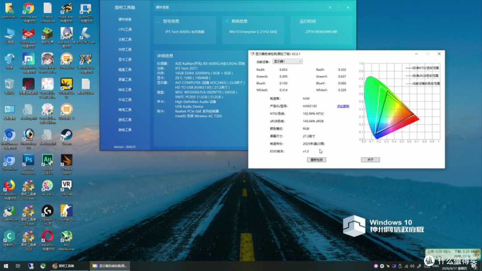Select 屏幕工具 in the toolbox sidebar
Viewport: 482px width, 271px height.
point(125,79)
